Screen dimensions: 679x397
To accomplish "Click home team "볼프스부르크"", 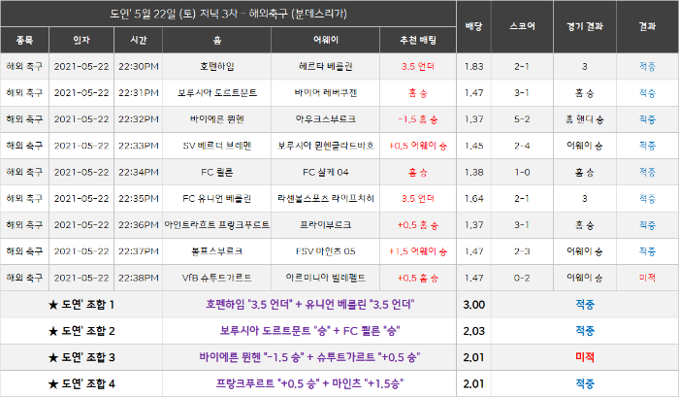I will pyautogui.click(x=217, y=251).
